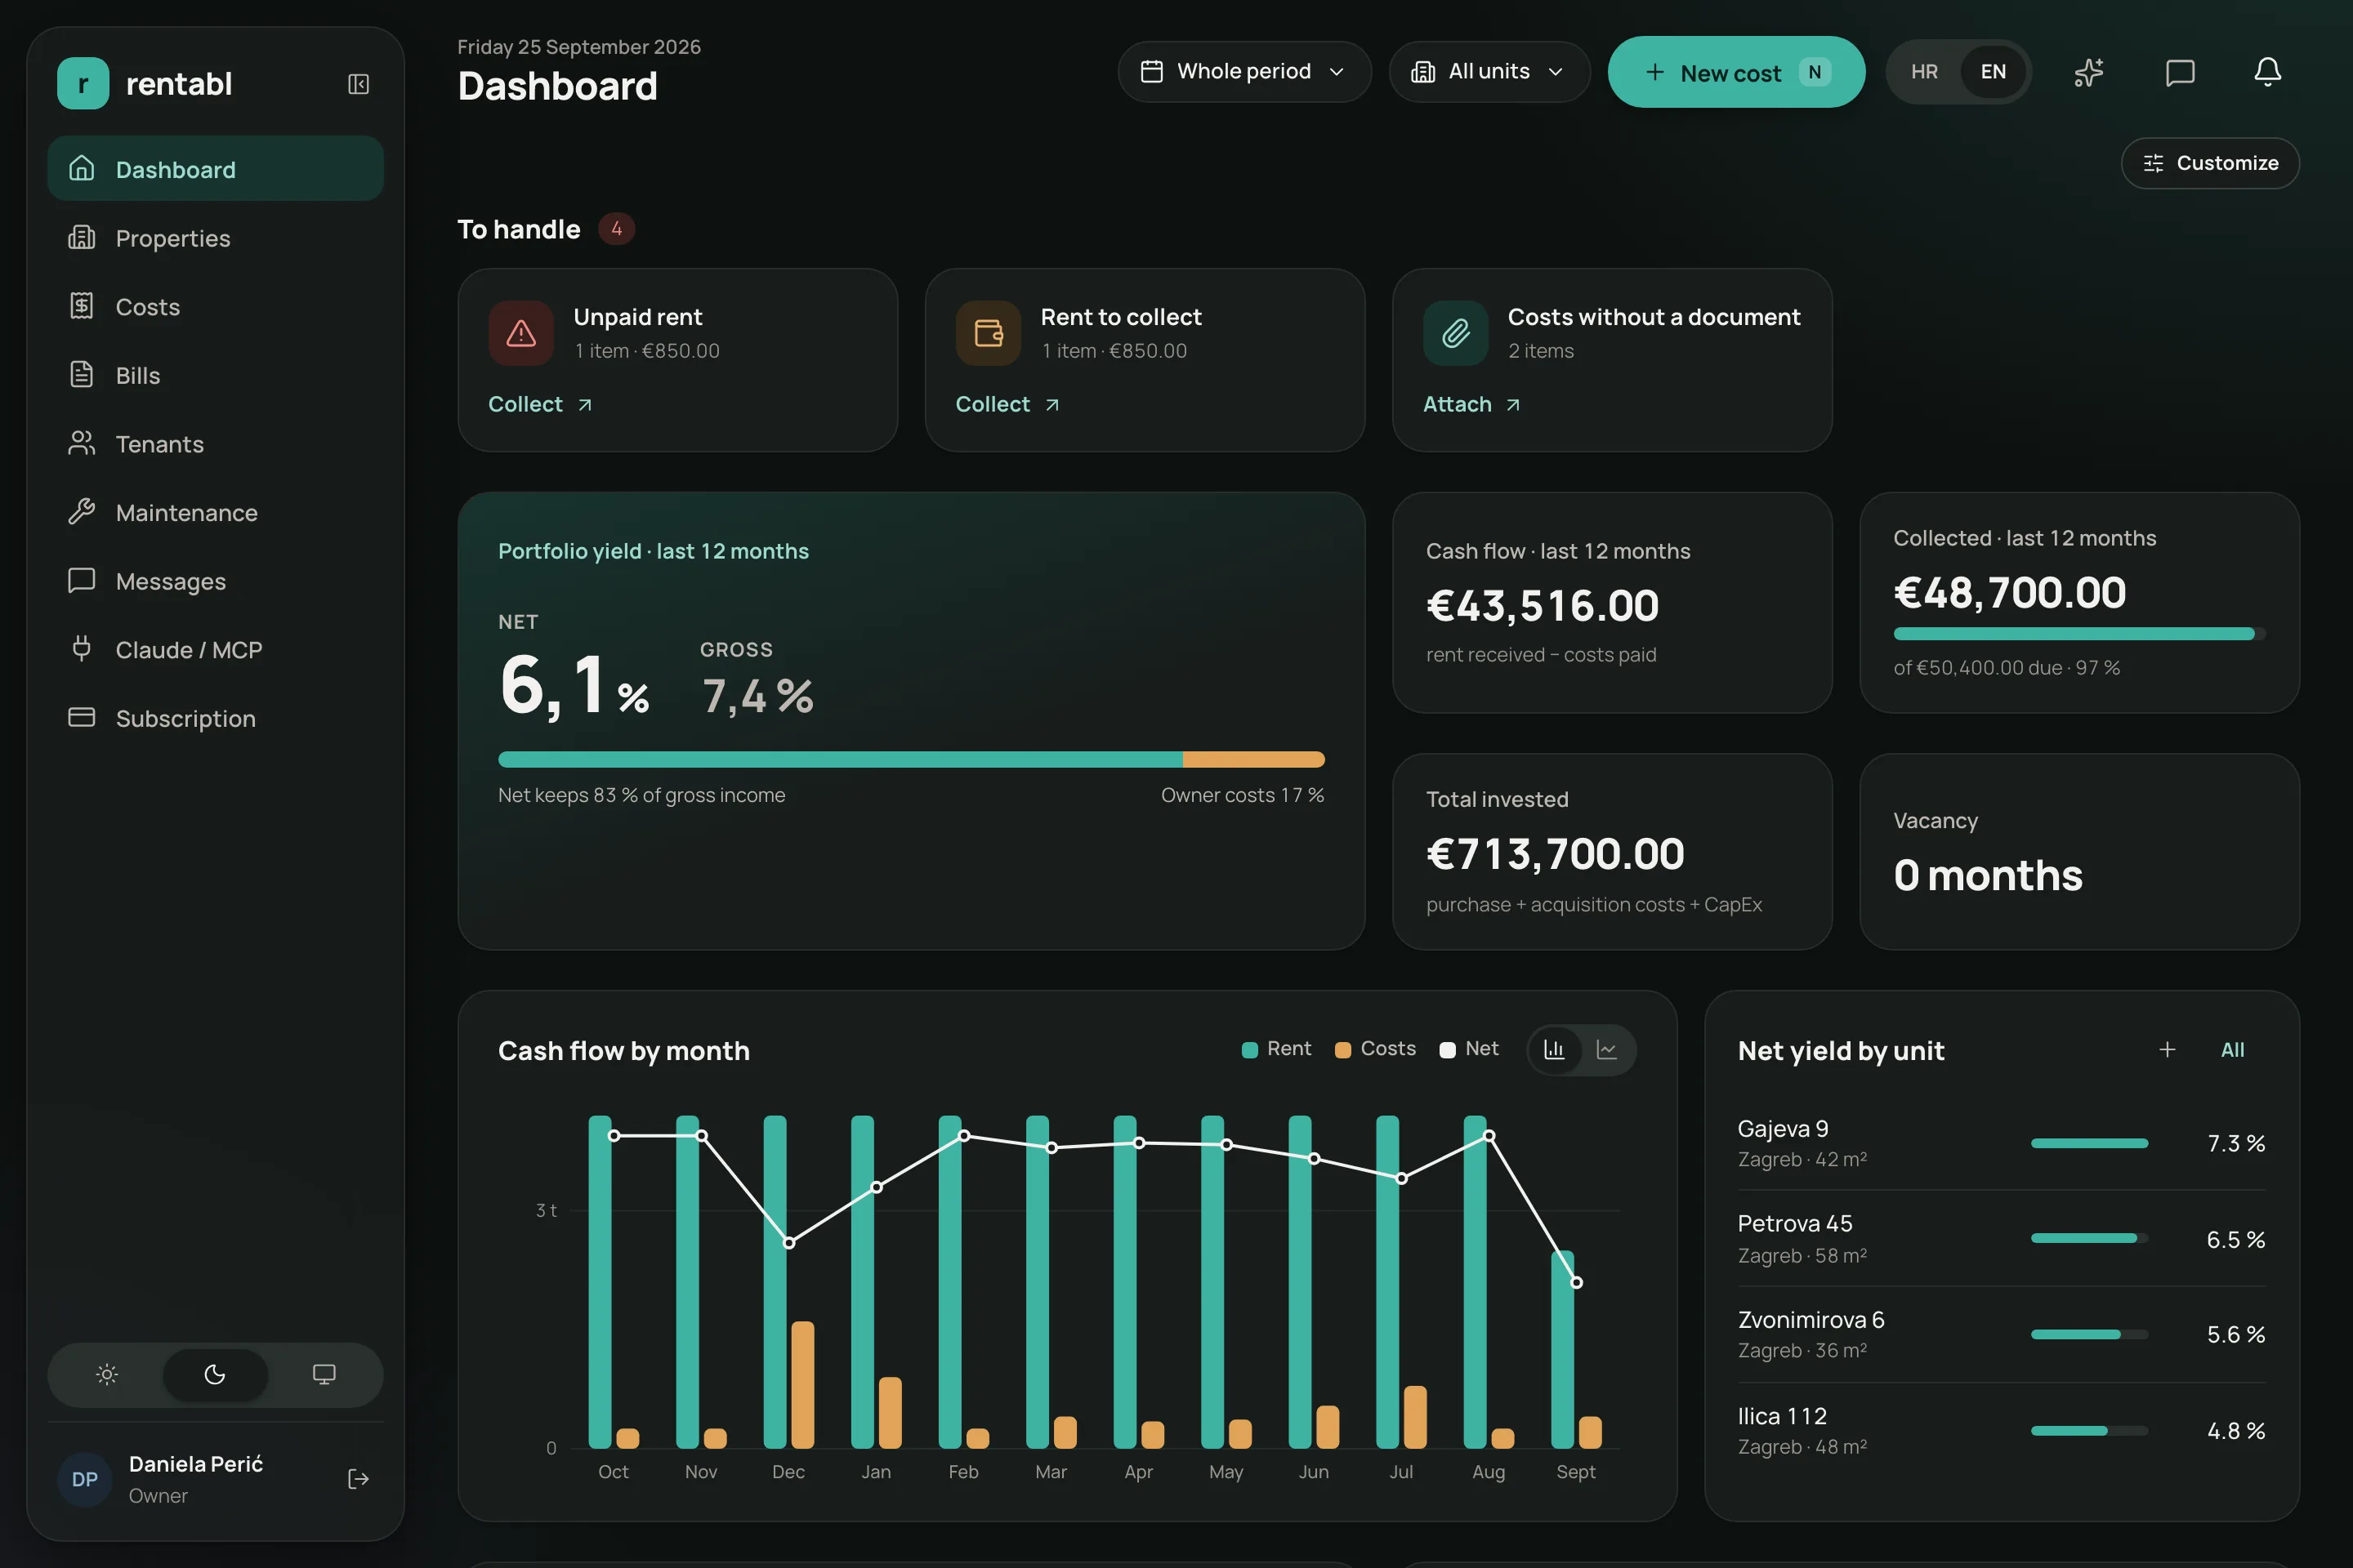This screenshot has height=1568, width=2353.
Task: Switch cash flow chart to line view
Action: 1607,1049
